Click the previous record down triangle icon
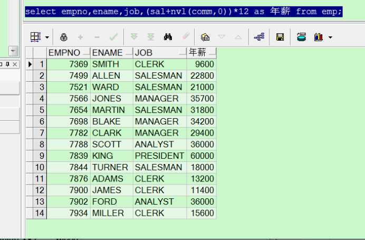Viewport: 365px width, 240px height. (222, 37)
